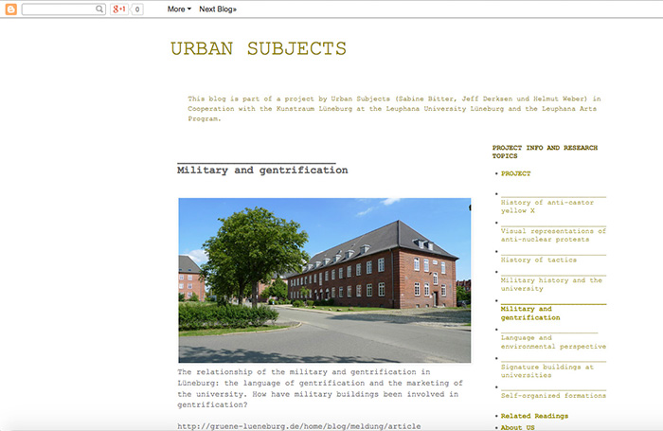
Task: Click the magnifier search icon
Action: [99, 9]
